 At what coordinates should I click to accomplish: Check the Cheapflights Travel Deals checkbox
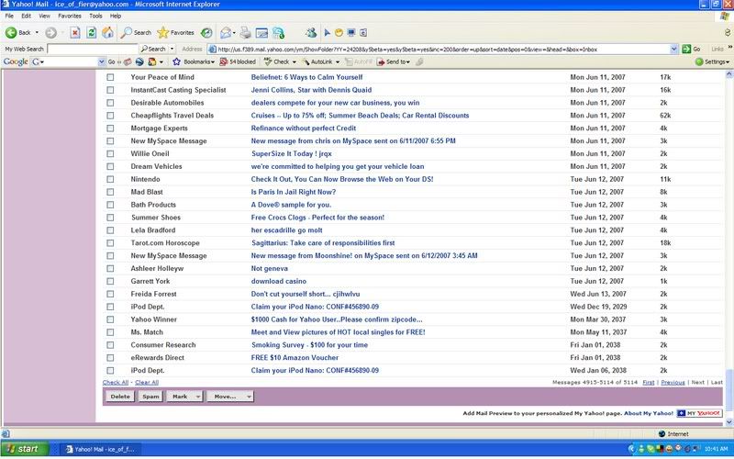(x=110, y=116)
